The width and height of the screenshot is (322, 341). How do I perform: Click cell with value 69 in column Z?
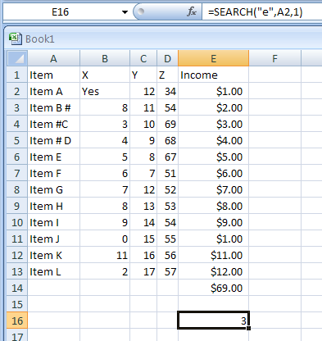167,124
